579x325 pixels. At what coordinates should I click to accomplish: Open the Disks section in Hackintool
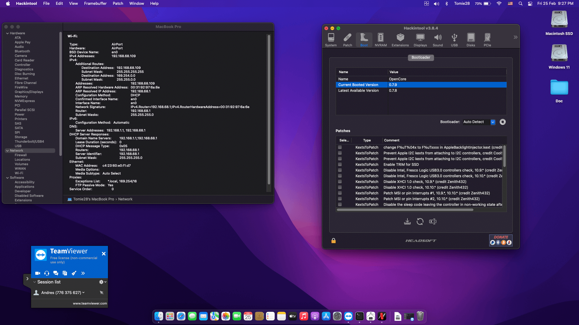tap(471, 40)
